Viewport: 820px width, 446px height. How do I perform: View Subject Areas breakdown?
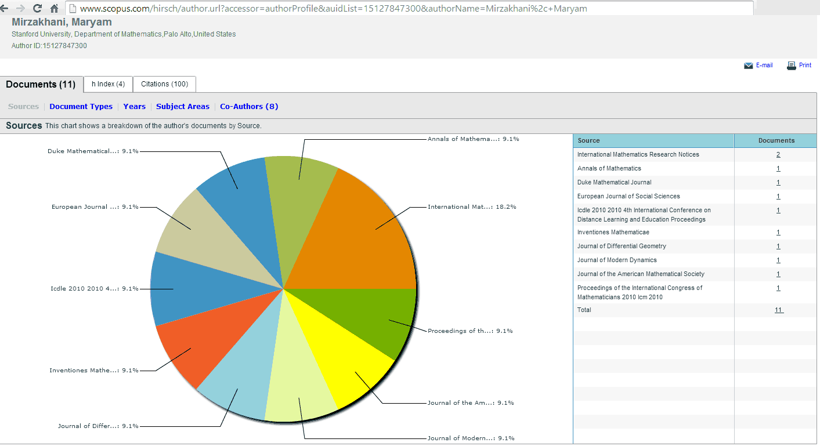(183, 107)
